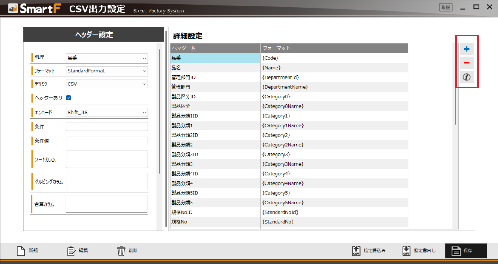Click the 設定書出し CSV export icon
The height and width of the screenshot is (266, 498).
tap(406, 251)
